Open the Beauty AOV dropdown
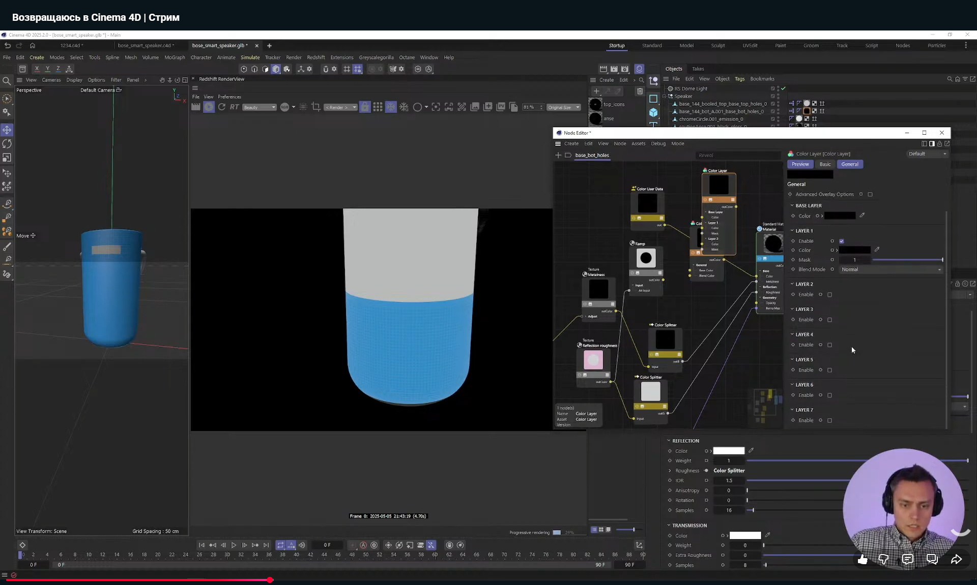This screenshot has width=977, height=585. [259, 107]
